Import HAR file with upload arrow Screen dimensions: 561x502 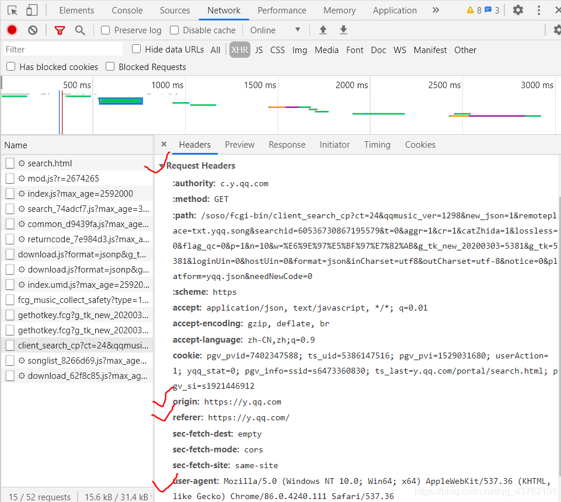[323, 30]
